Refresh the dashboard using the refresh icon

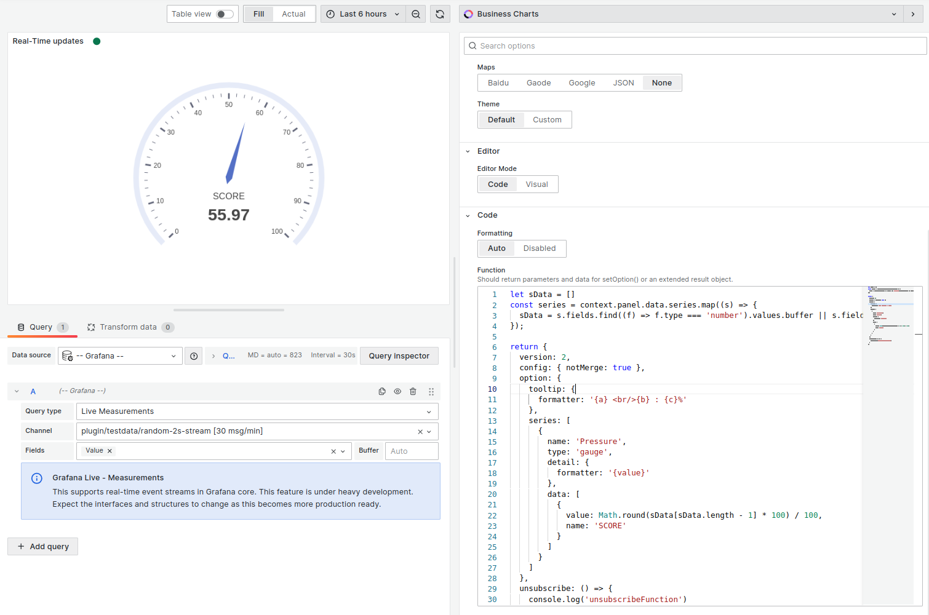coord(440,14)
